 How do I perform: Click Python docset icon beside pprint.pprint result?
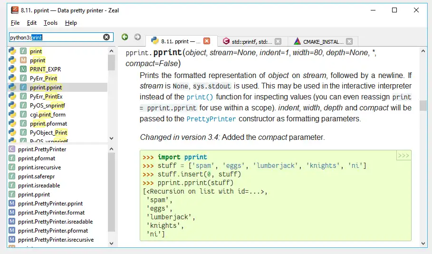point(12,87)
